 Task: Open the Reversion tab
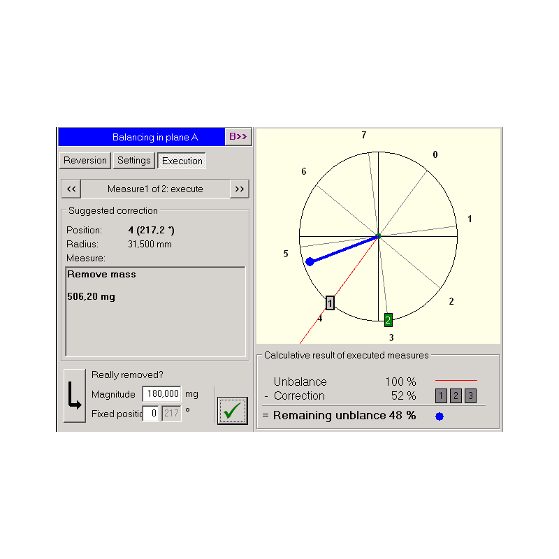(85, 161)
